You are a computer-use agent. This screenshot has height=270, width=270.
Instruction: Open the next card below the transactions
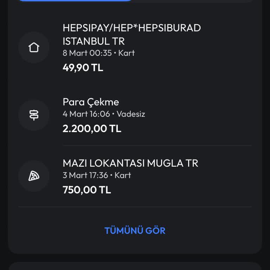[x=135, y=266]
